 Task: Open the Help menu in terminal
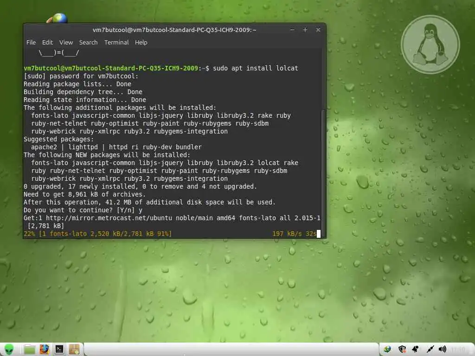141,42
